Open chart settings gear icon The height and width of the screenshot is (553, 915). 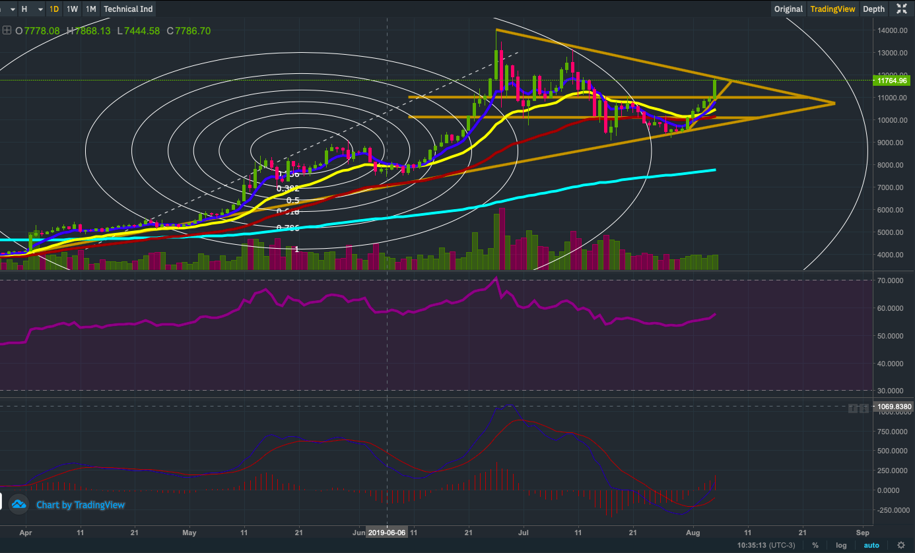tap(900, 545)
